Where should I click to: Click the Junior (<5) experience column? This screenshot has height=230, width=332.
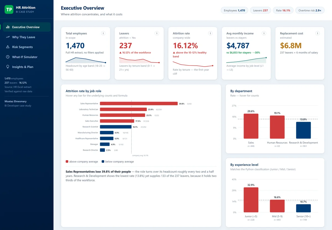pos(251,200)
